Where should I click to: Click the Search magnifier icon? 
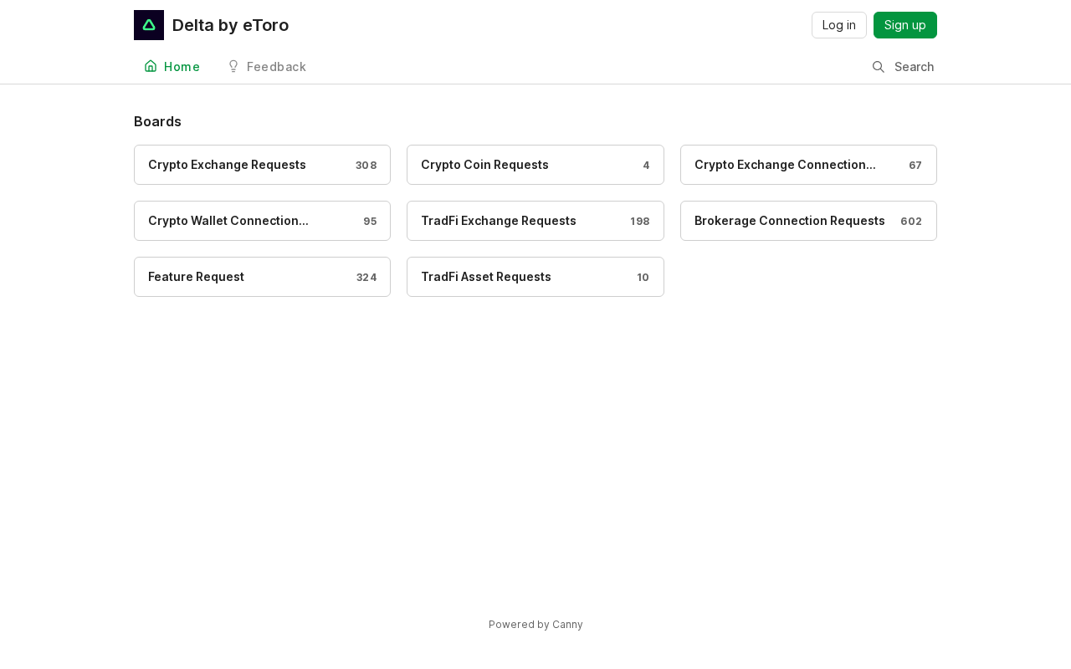(x=879, y=67)
